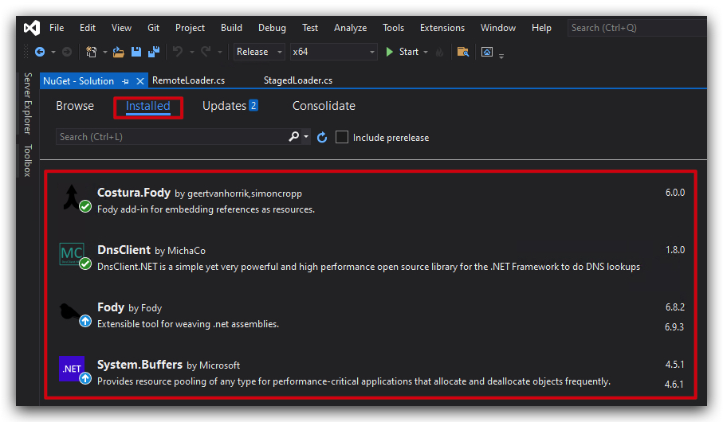This screenshot has width=723, height=422.
Task: Open the Help menu
Action: pyautogui.click(x=541, y=28)
